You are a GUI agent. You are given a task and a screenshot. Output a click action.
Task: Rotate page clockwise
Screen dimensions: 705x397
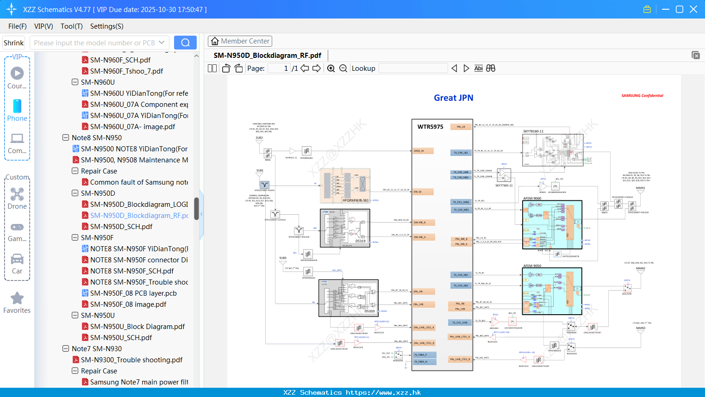(238, 68)
